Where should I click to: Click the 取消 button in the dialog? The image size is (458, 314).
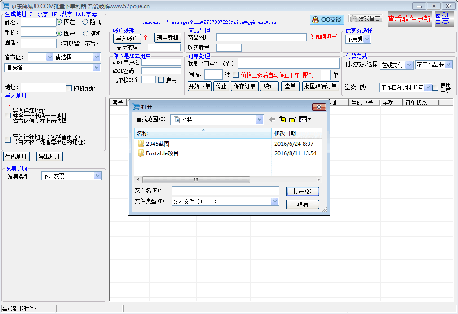(x=303, y=205)
